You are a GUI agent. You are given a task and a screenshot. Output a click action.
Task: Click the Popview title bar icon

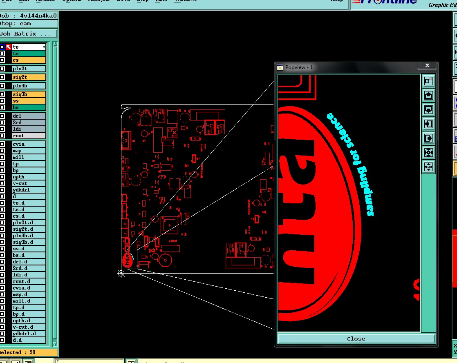point(280,67)
